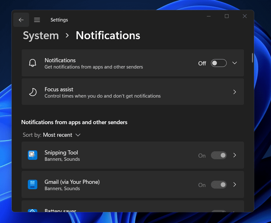Open the hamburger navigation menu
Viewport: 271px width, 223px height.
point(37,20)
